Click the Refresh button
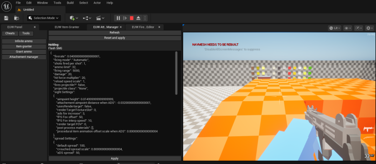 pos(114,33)
